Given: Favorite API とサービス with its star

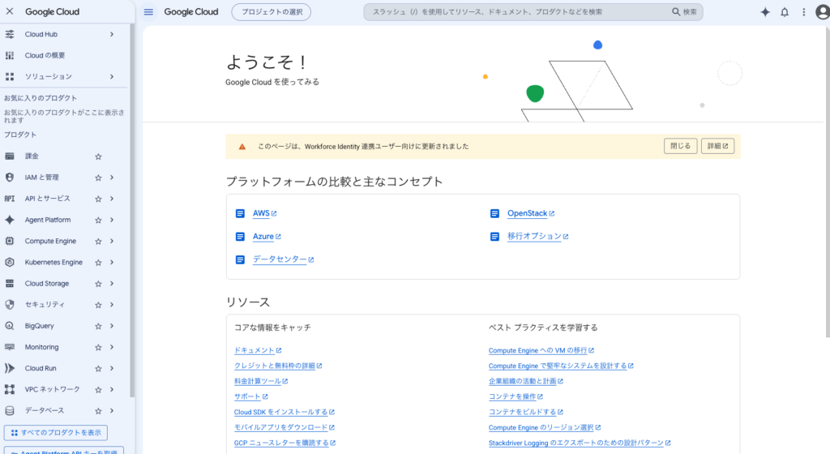Looking at the screenshot, I should 98,199.
